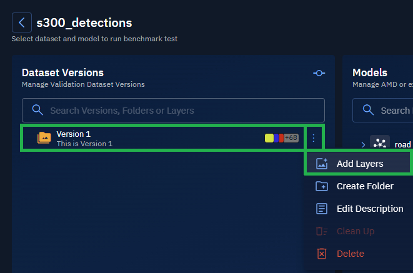Select Create Folder in the menu
413x273 pixels.
(365, 186)
